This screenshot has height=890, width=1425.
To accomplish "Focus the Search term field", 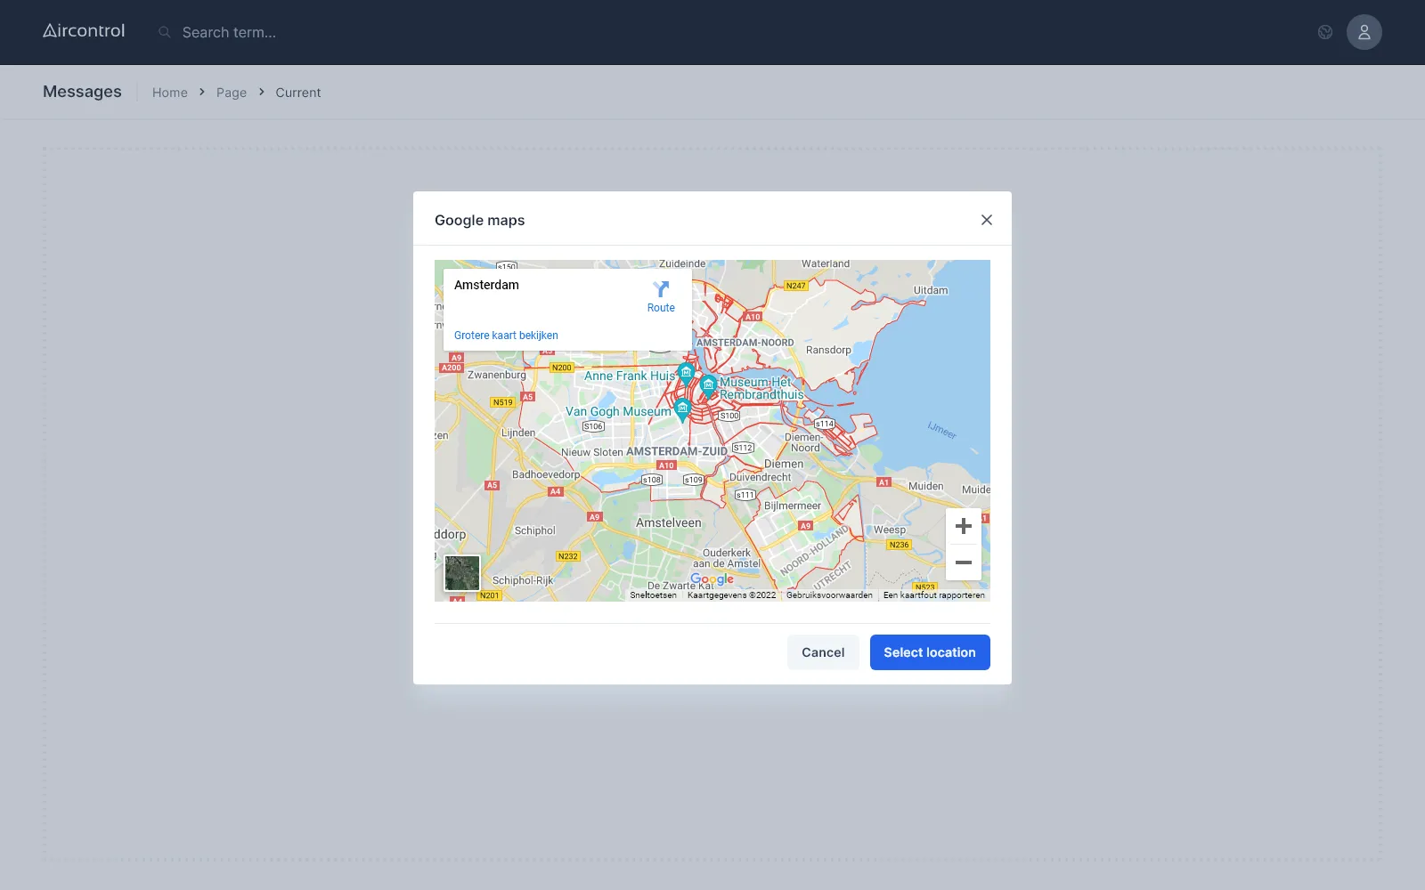I will click(x=229, y=32).
